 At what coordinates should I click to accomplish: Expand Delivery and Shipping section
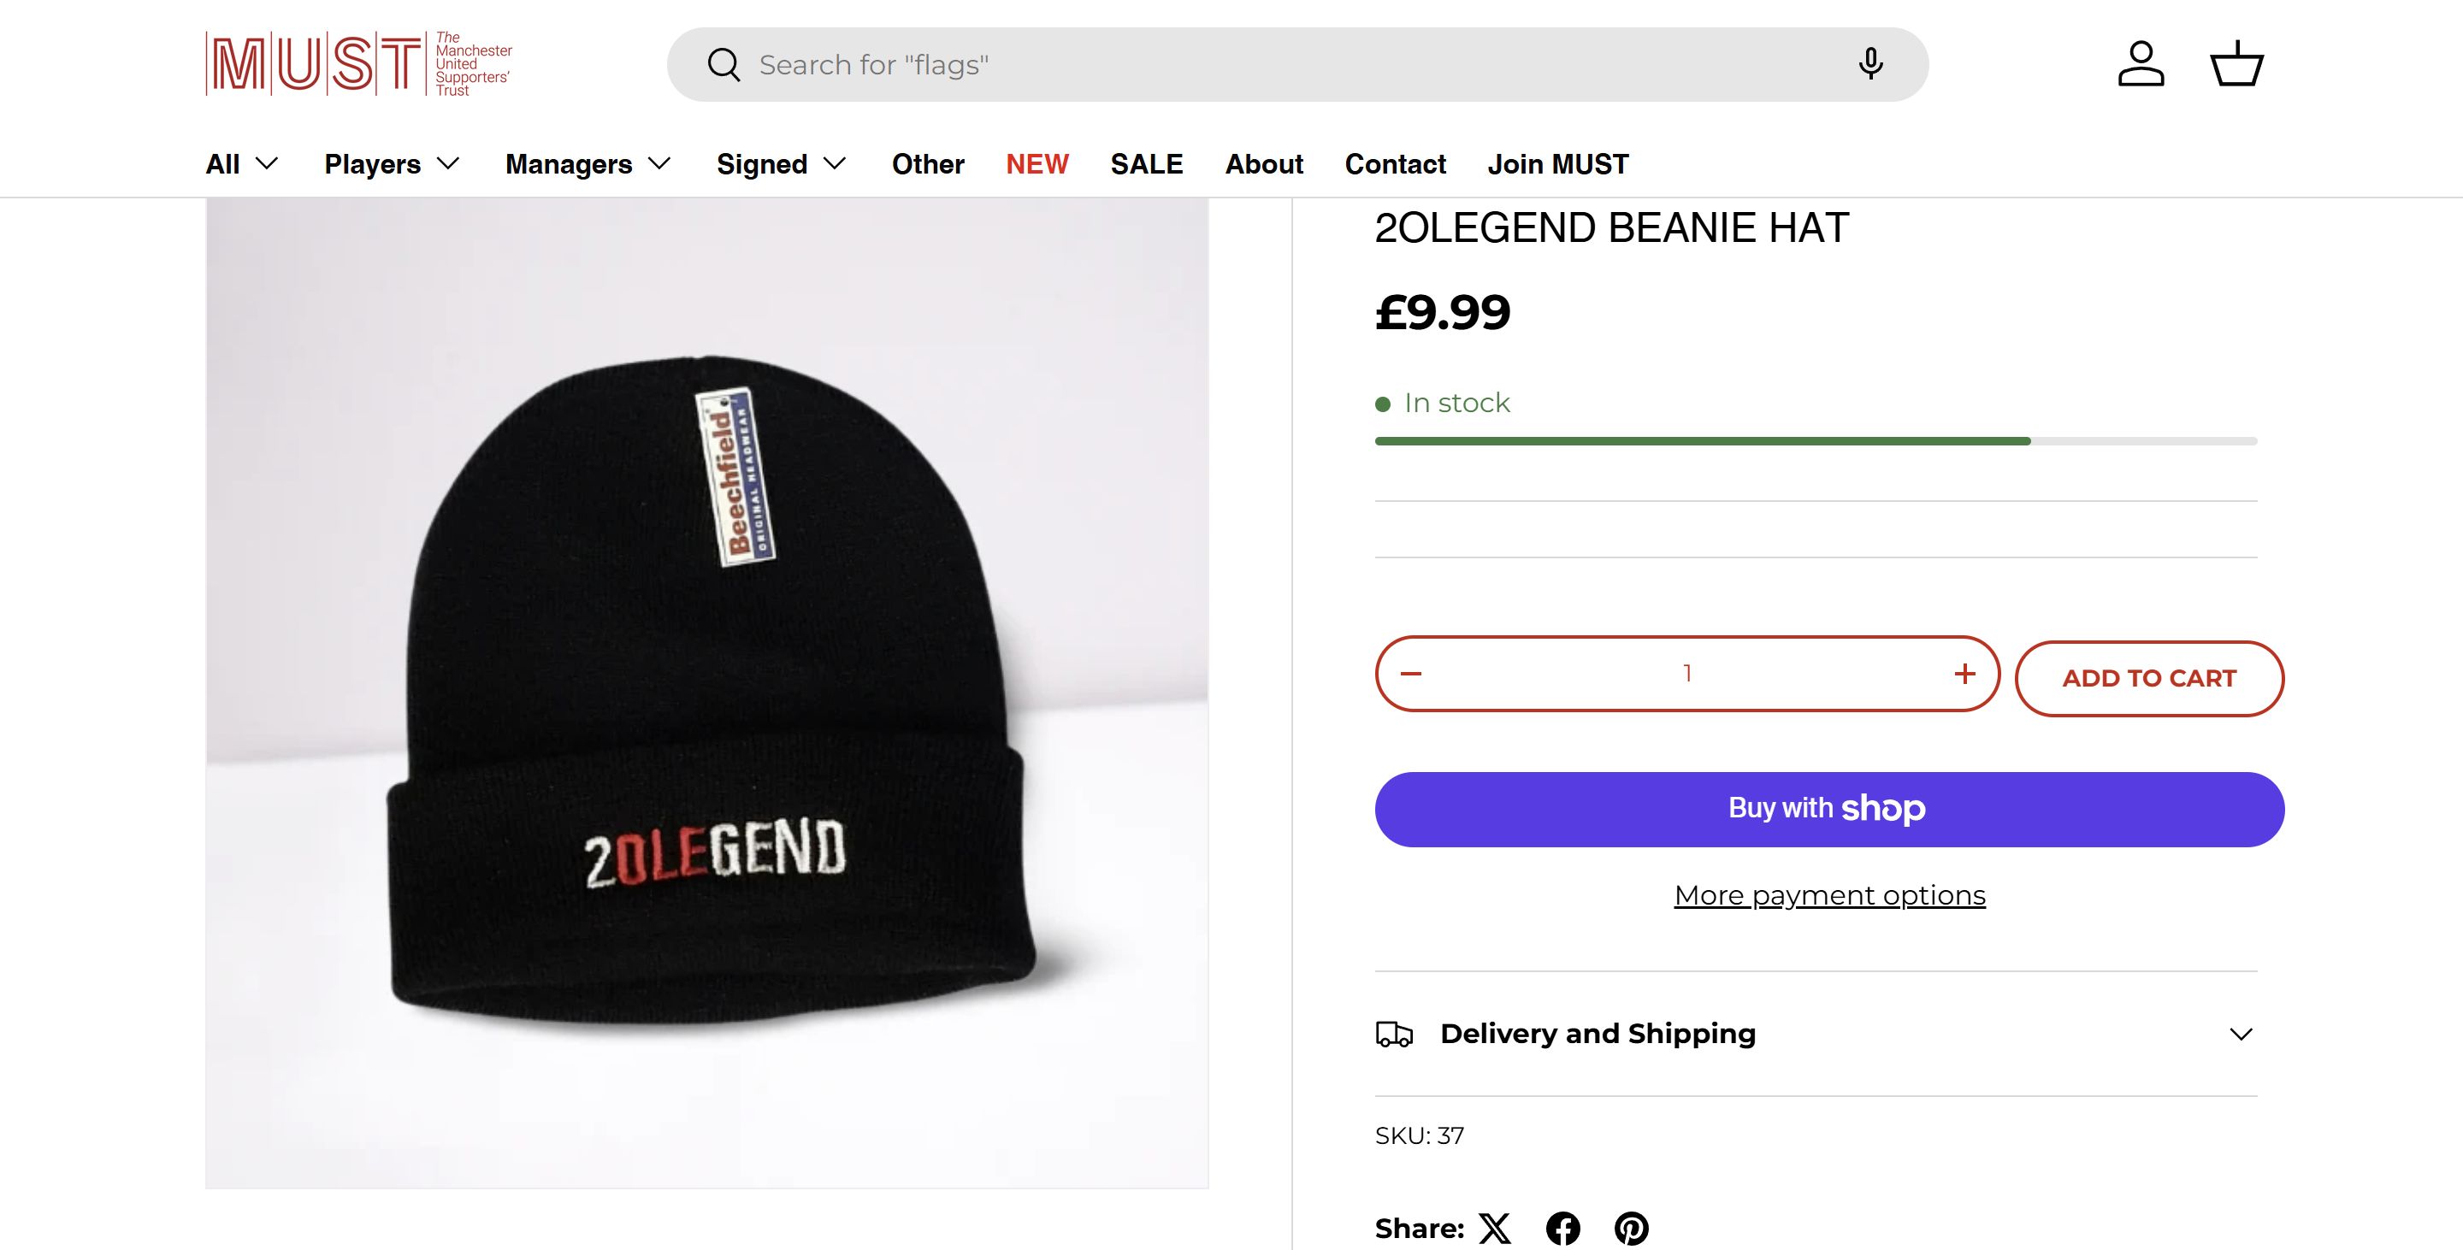(1816, 1034)
